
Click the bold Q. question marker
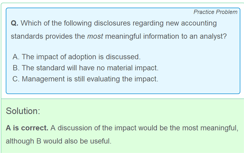[x=15, y=23]
